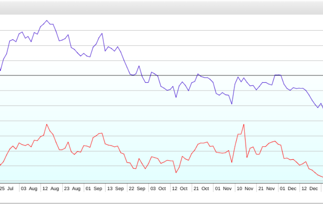This screenshot has height=209, width=323.
Task: Click the gray title bar above the chart
Action: pos(161,7)
